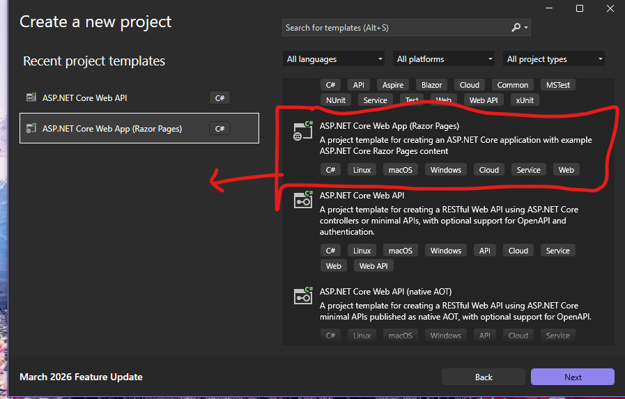
Task: Click the Blazor tag at top of list
Action: [431, 85]
